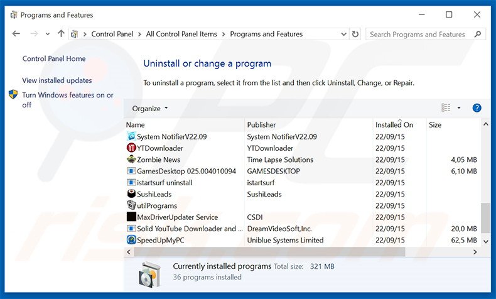Click the Windows shield icon in sidebar

13,94
